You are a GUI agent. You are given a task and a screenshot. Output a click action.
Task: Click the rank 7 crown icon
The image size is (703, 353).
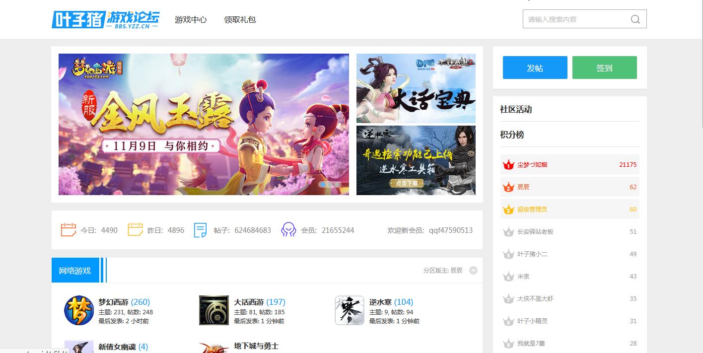click(x=508, y=299)
